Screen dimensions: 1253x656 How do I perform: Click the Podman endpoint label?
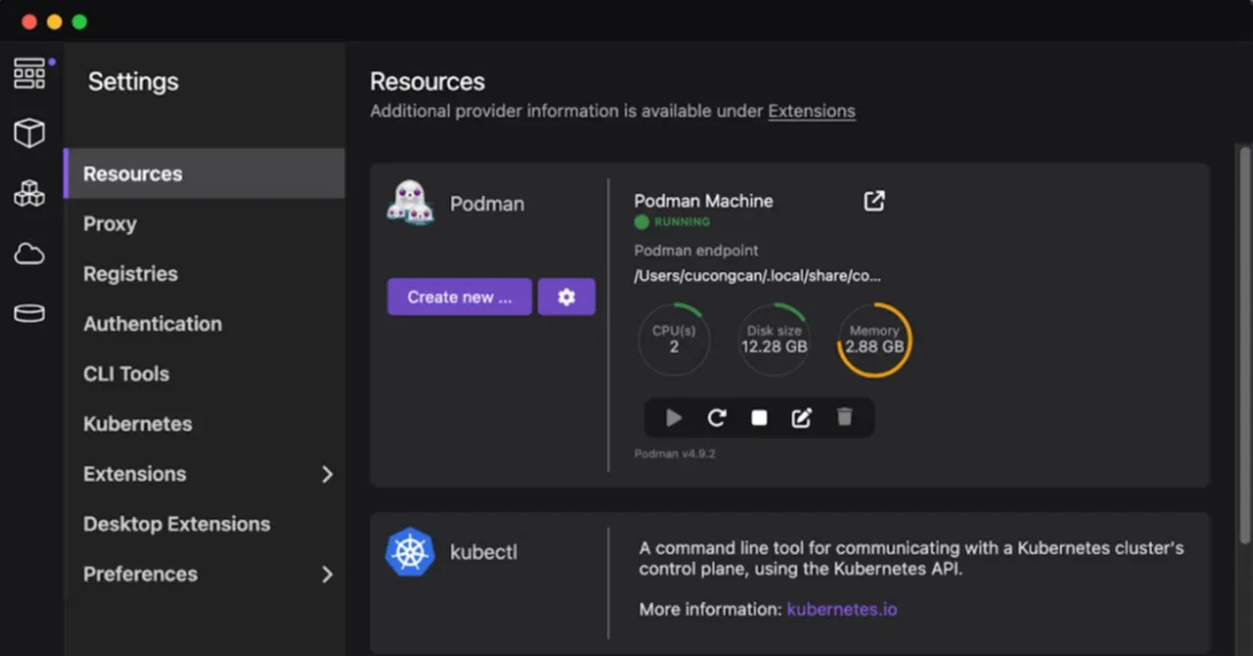[696, 250]
